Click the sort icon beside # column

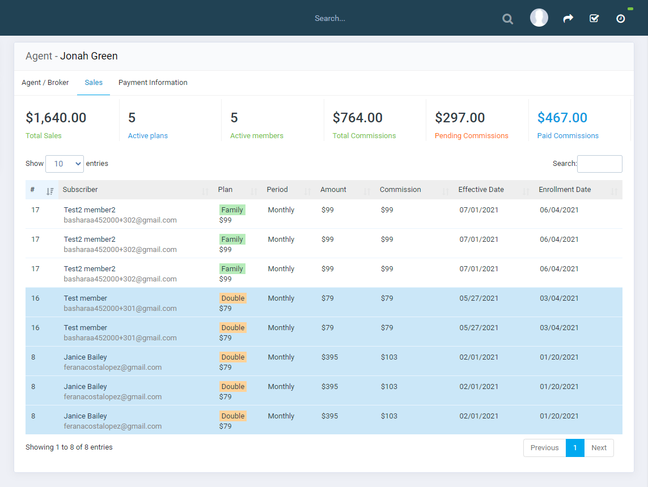pos(50,190)
